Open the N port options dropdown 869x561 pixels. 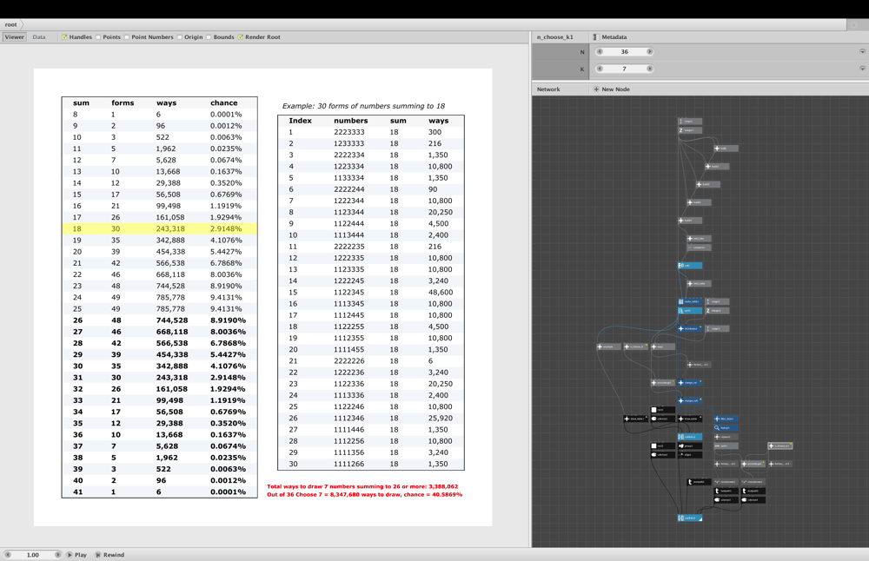point(862,51)
